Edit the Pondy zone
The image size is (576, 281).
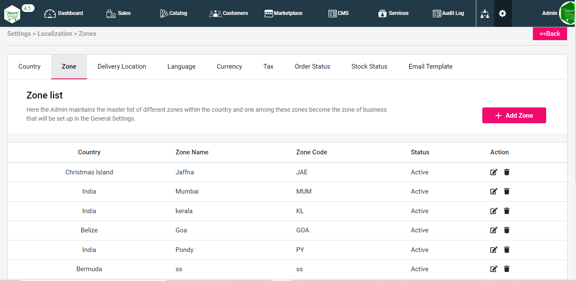point(494,250)
